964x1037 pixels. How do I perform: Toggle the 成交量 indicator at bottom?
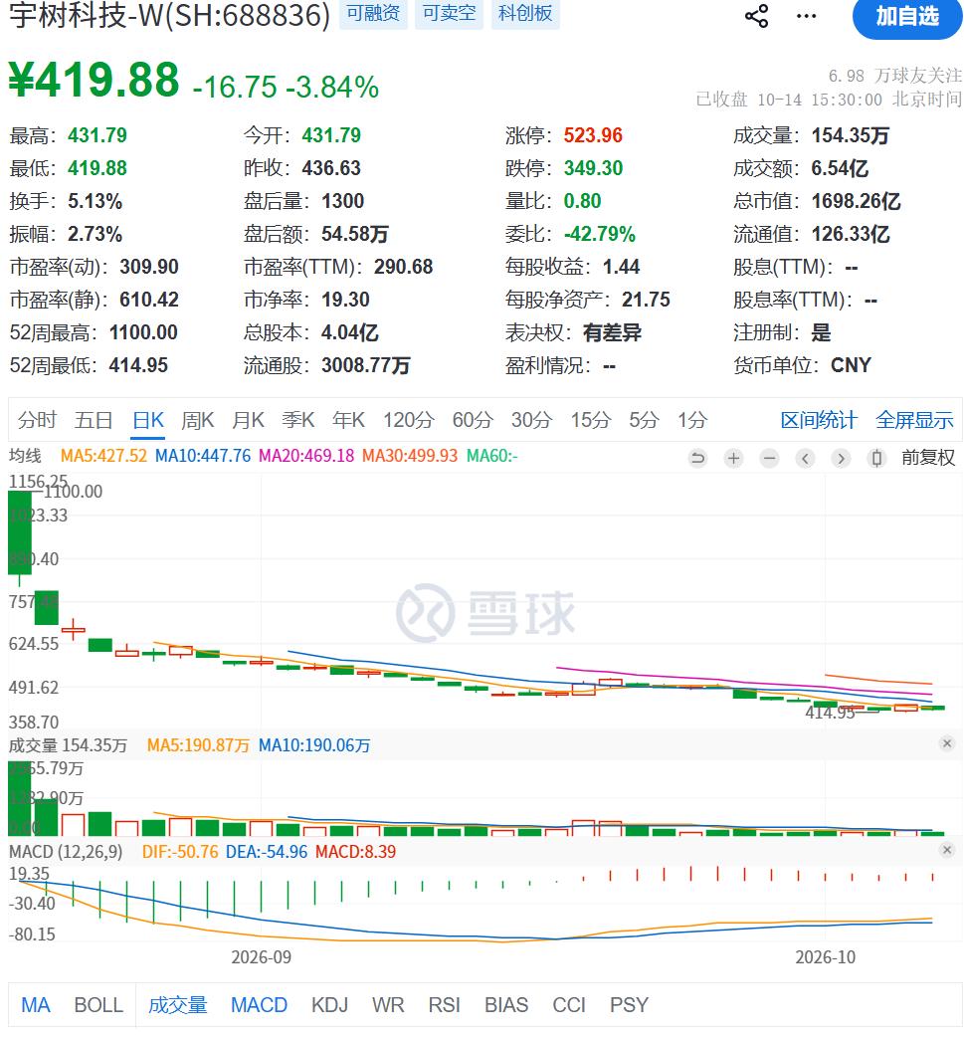177,1005
